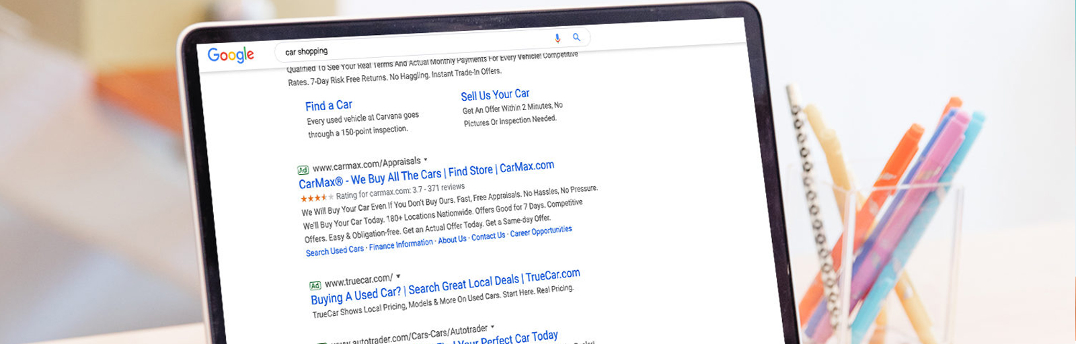This screenshot has height=344, width=1076.
Task: Click the search box containing 'car shopping'
Action: click(x=432, y=44)
